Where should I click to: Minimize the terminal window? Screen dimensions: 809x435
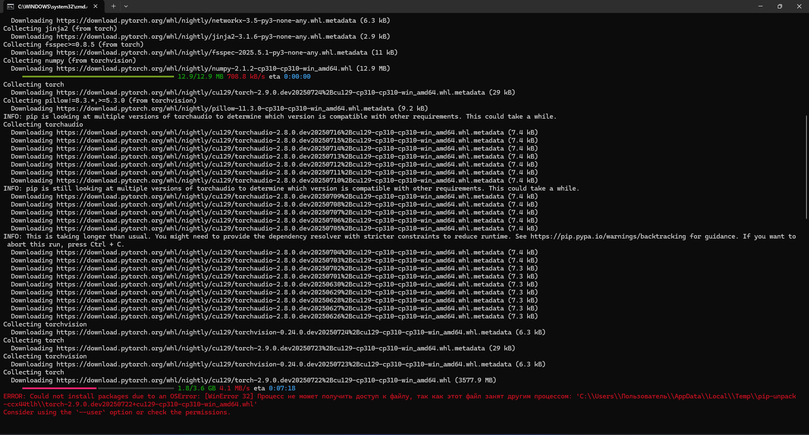761,6
